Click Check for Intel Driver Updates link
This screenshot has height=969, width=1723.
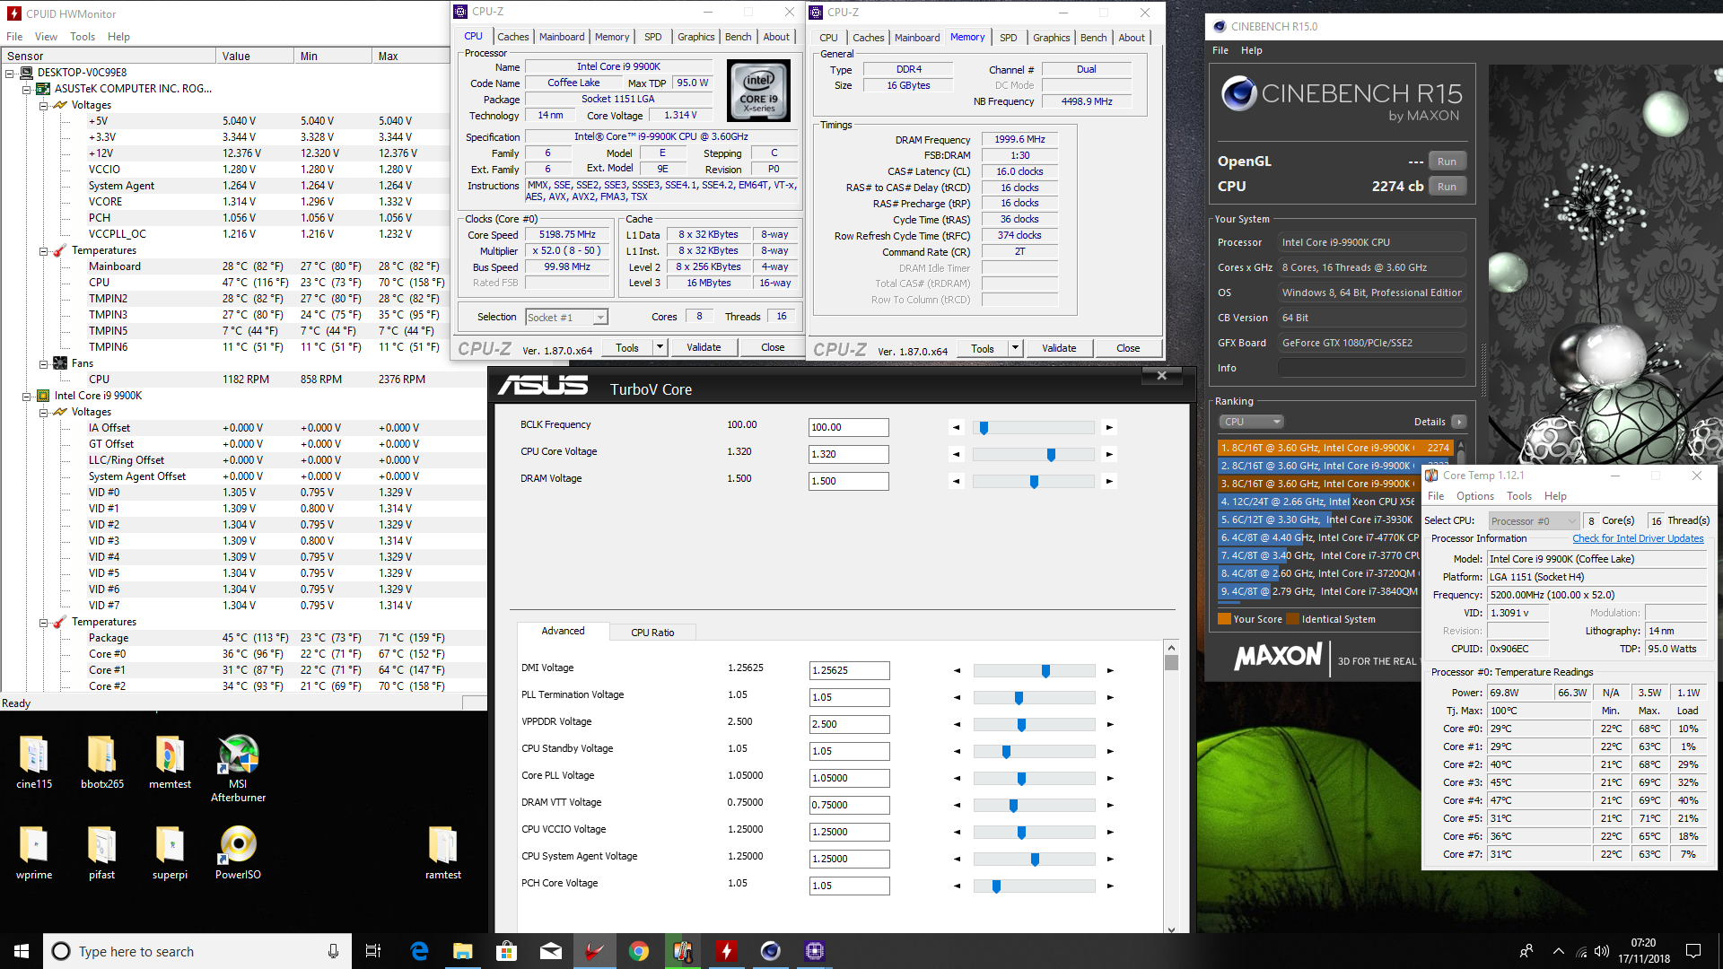[x=1637, y=538]
